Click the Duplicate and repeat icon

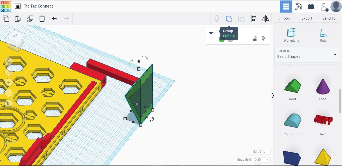(30, 19)
